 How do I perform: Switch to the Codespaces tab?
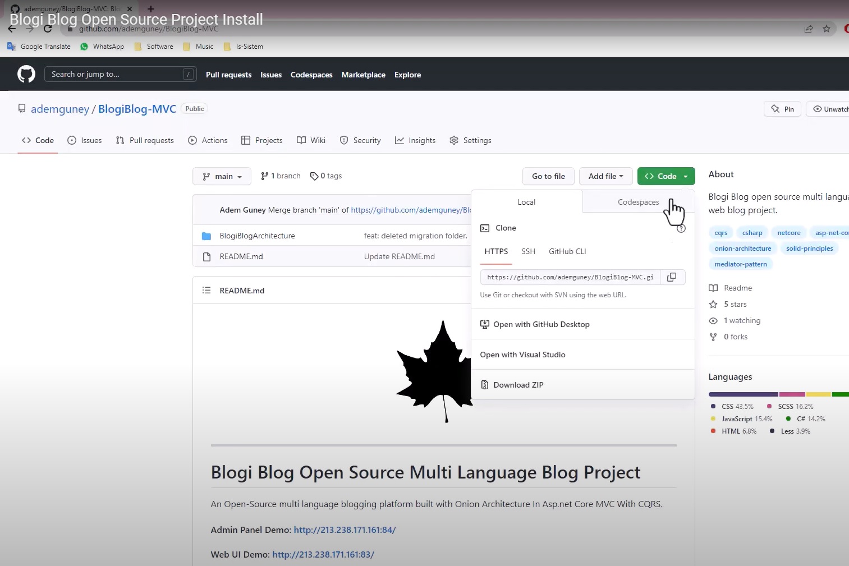coord(637,202)
